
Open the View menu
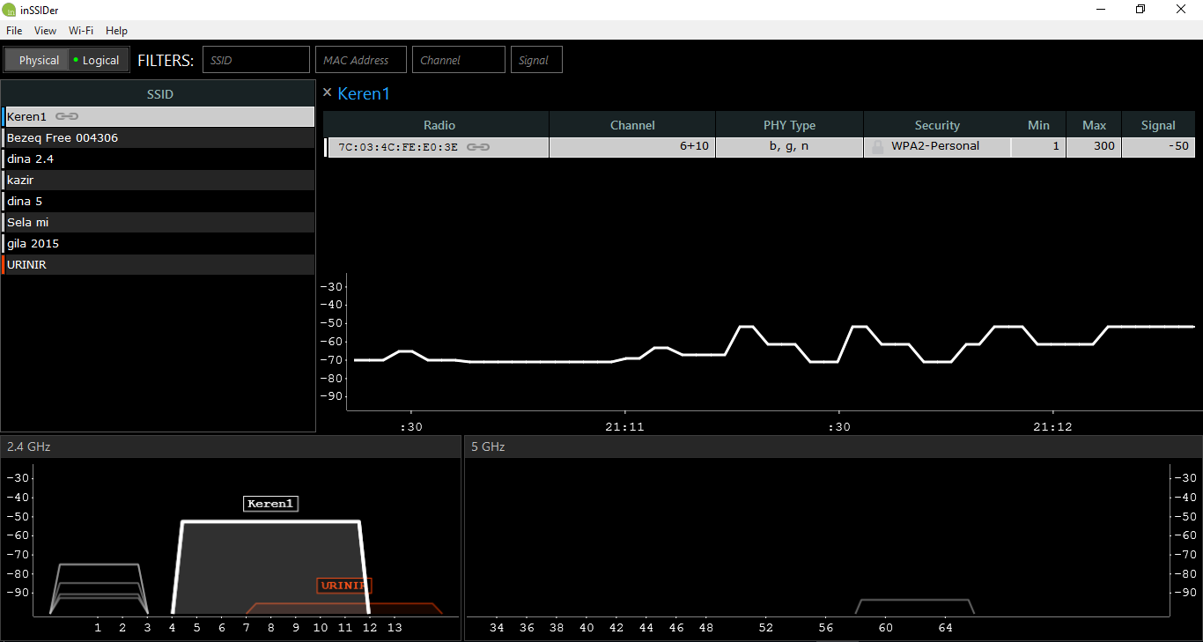[45, 31]
